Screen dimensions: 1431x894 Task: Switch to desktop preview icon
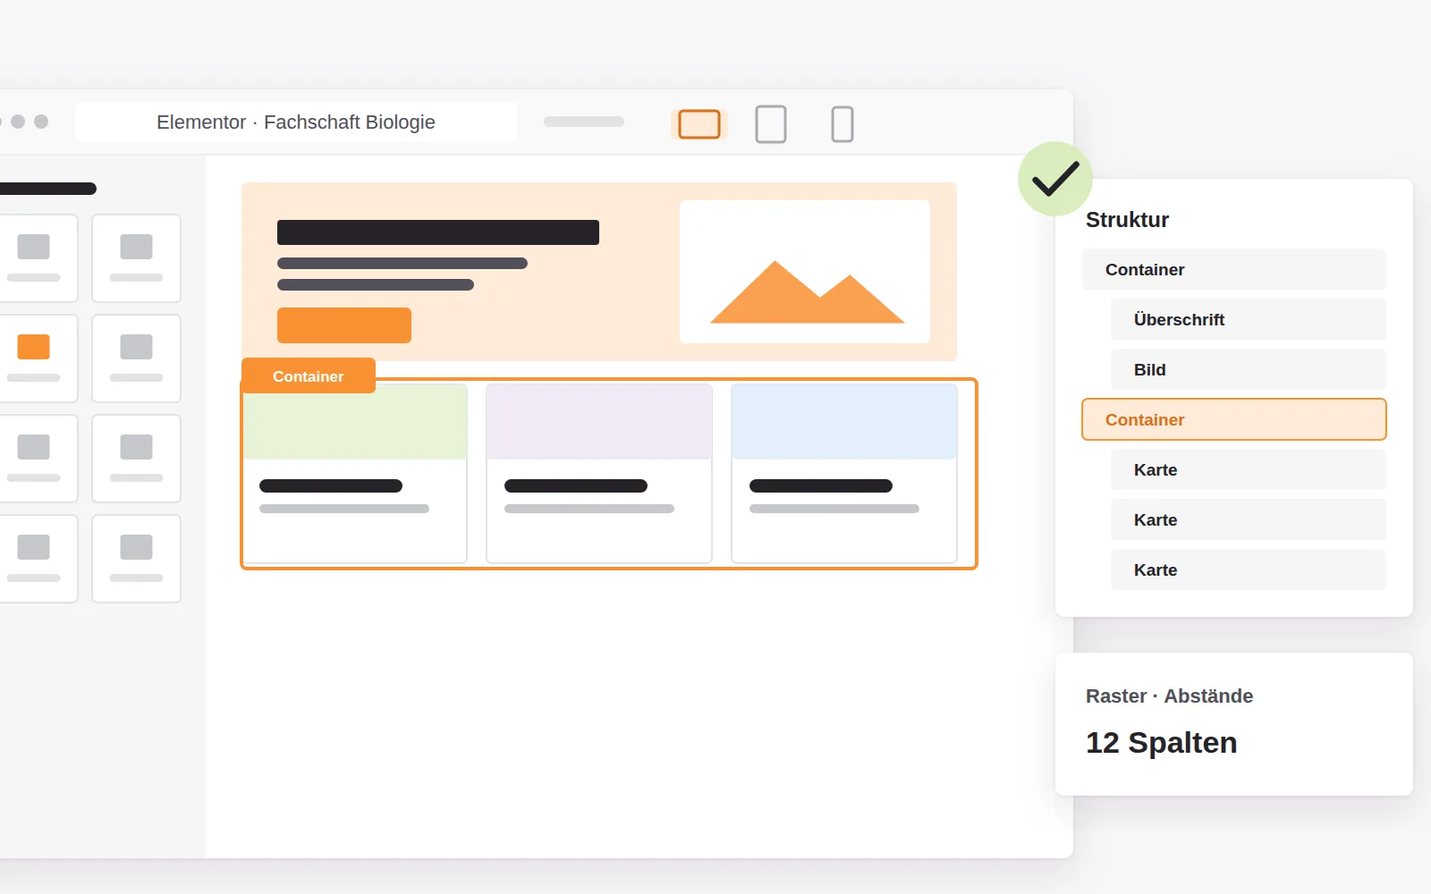699,124
